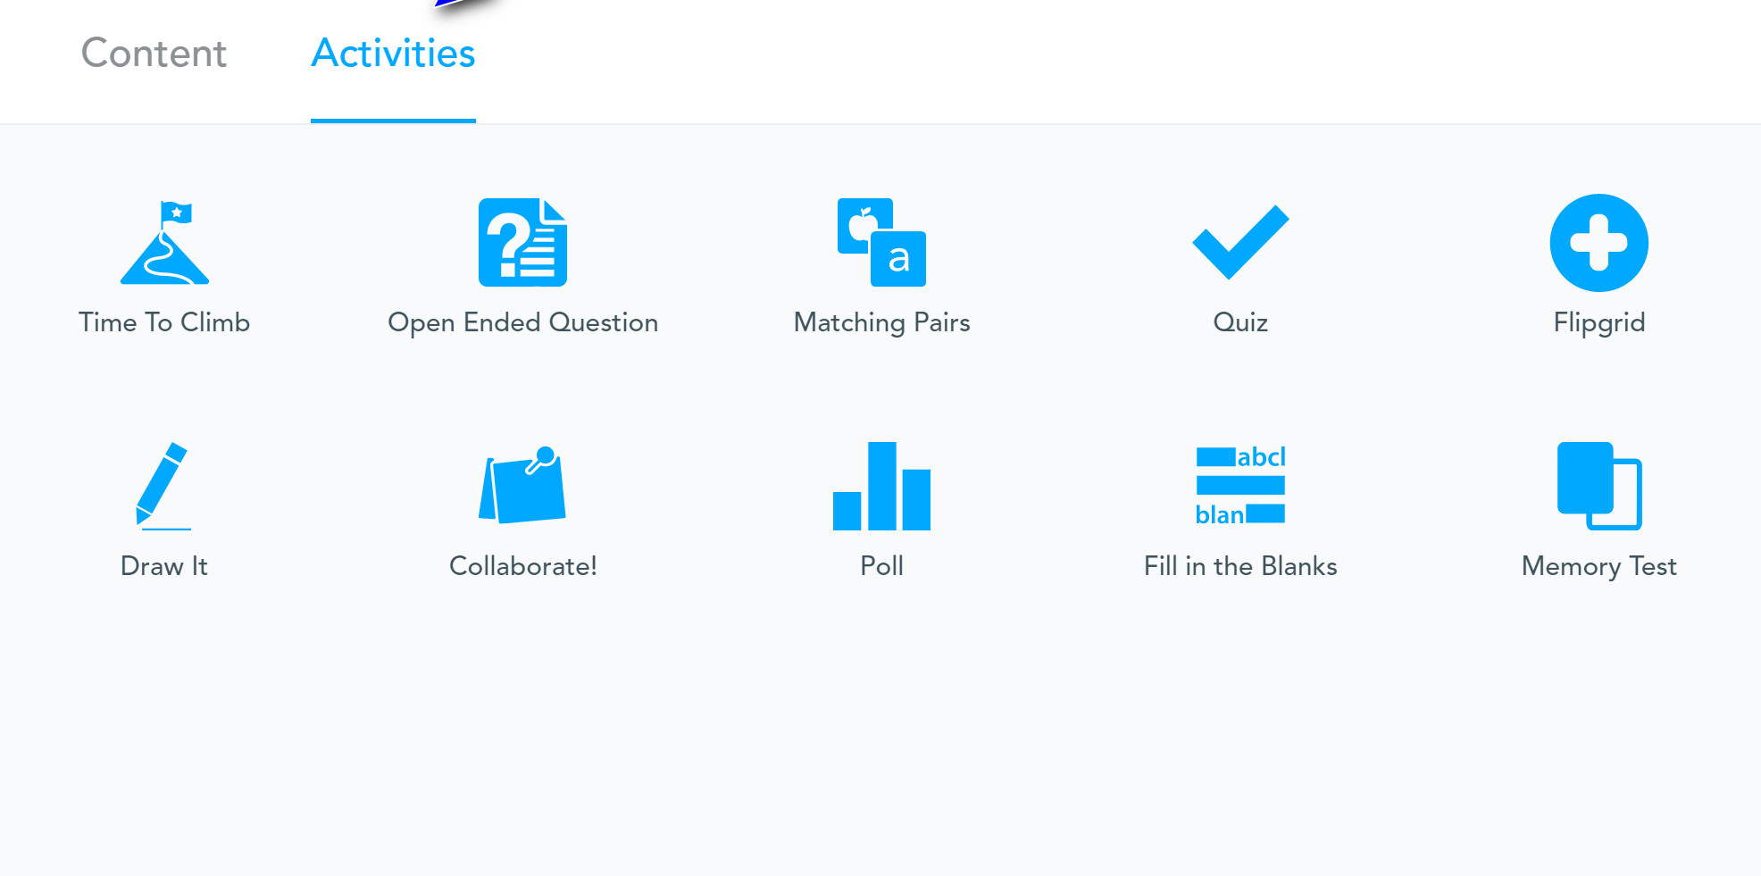Open the Activities tab

pyautogui.click(x=393, y=54)
